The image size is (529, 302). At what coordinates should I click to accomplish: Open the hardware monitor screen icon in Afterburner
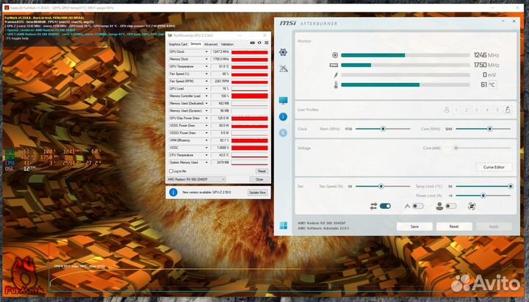coord(283,101)
